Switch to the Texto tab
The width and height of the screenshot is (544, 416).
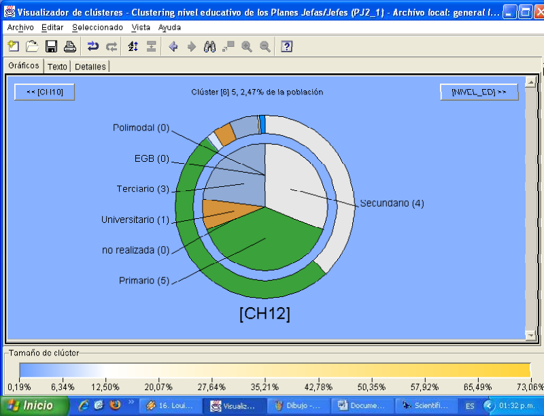tap(57, 67)
